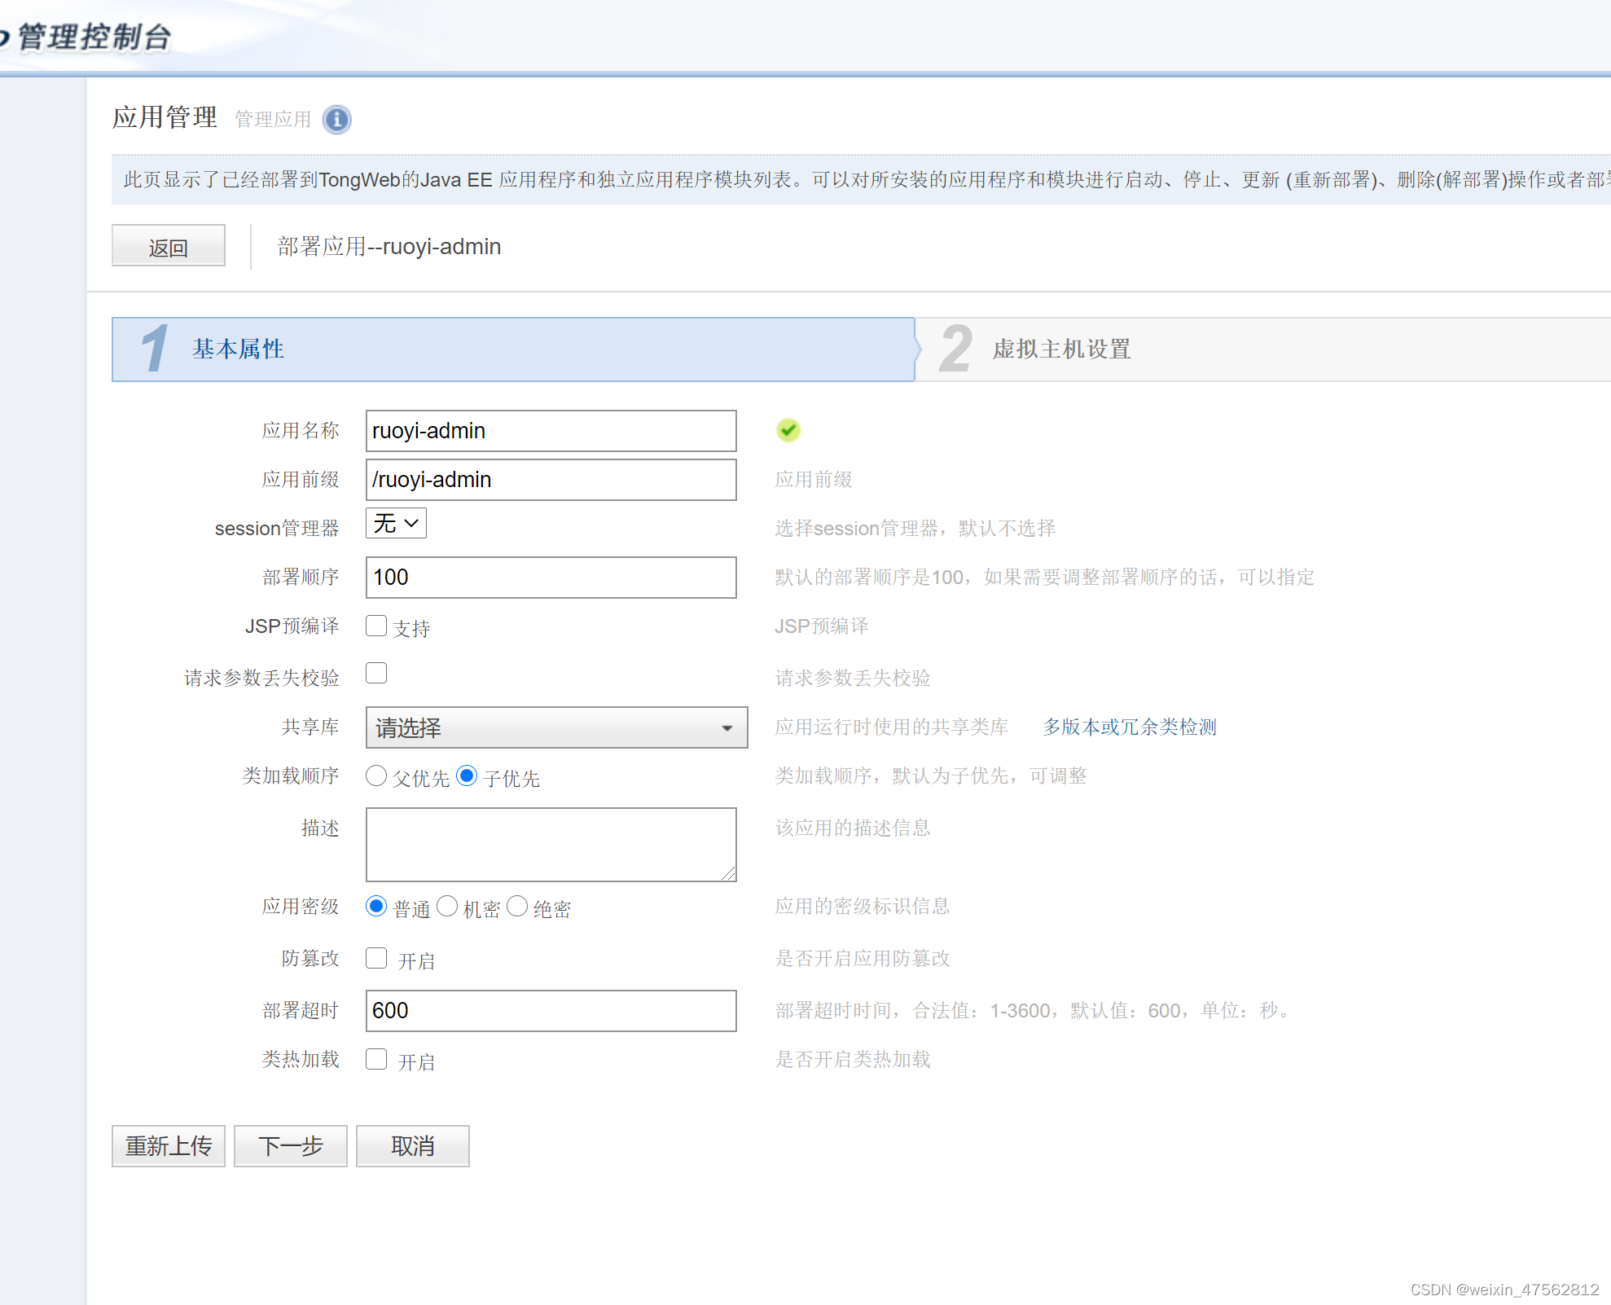Screen dimensions: 1611x1305
Task: Select the 绝密 security level radio
Action: [x=517, y=906]
